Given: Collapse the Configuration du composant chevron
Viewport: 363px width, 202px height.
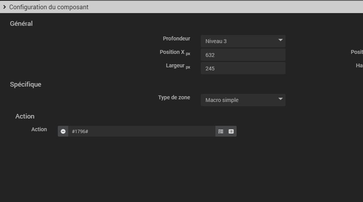Looking at the screenshot, I should pyautogui.click(x=4, y=7).
